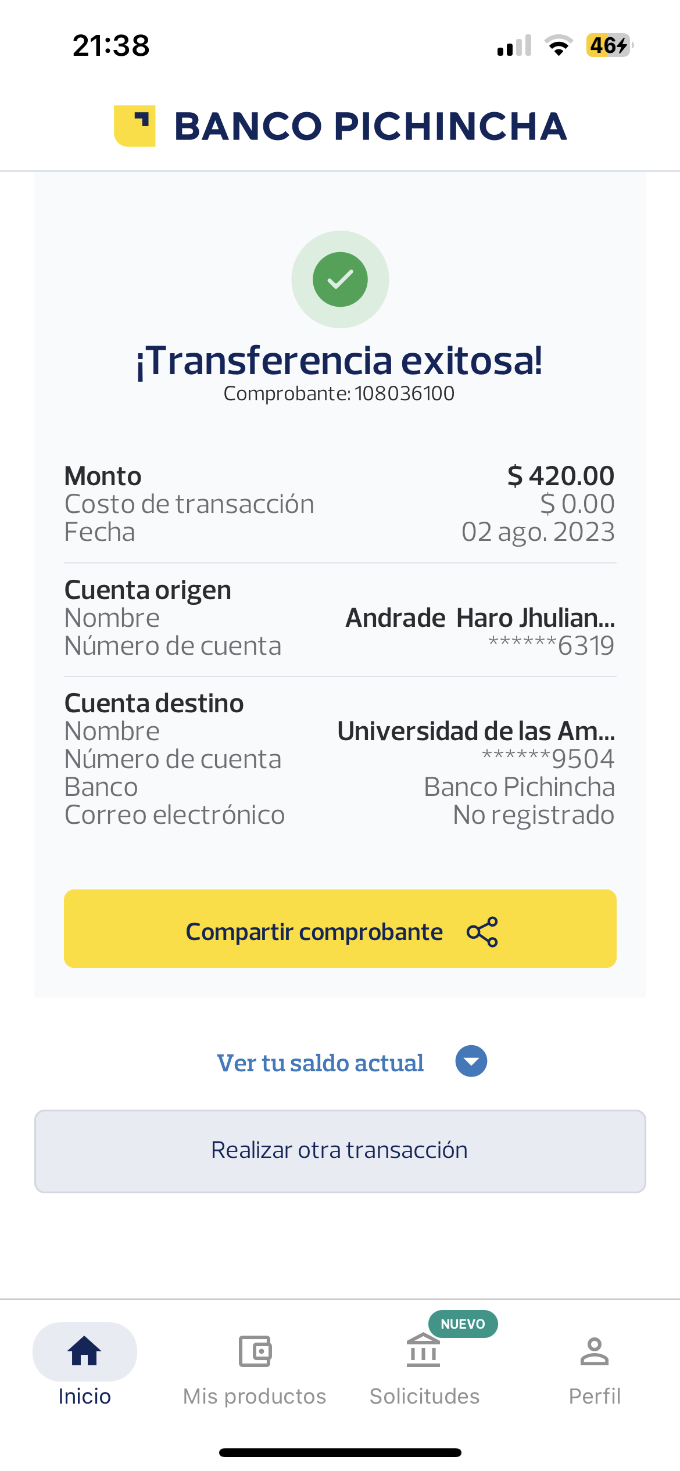This screenshot has width=680, height=1471.
Task: Open the Mis productos wallet icon
Action: point(255,1351)
